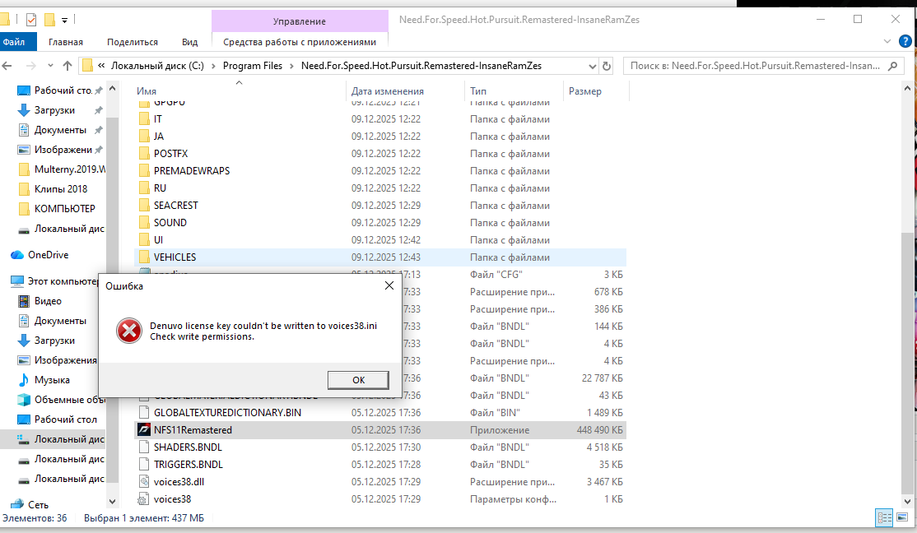Switch to details list view
This screenshot has height=533, width=917.
[x=885, y=517]
